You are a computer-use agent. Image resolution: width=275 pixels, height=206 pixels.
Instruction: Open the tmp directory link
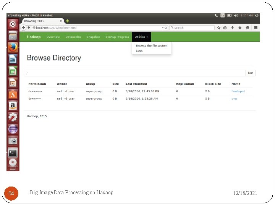234,99
